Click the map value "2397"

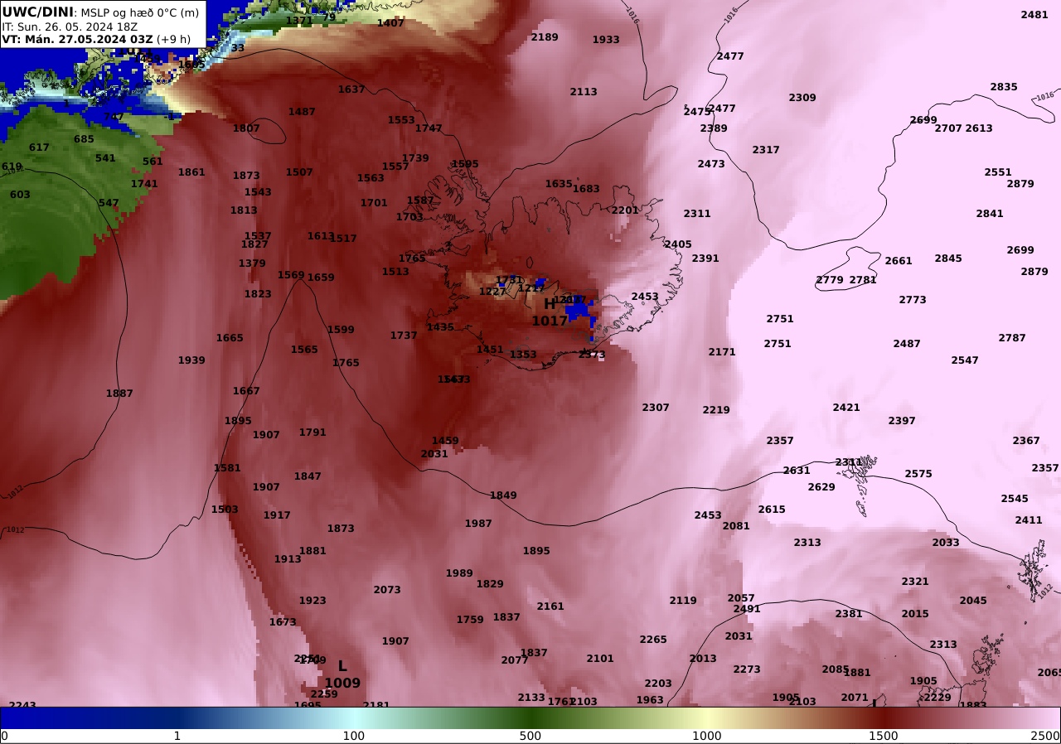click(x=902, y=421)
